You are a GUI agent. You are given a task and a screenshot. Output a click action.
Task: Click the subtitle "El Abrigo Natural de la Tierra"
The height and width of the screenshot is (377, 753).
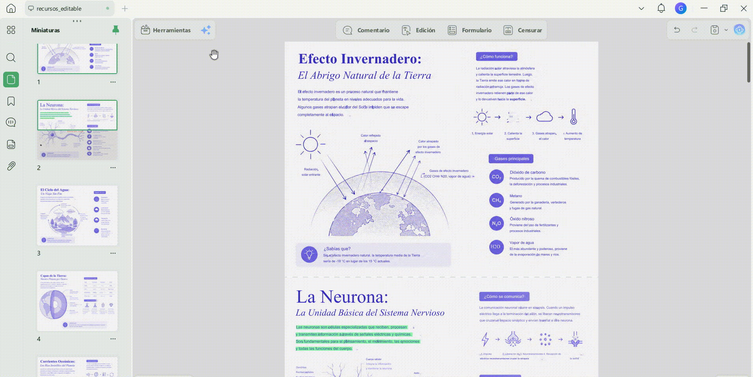365,75
